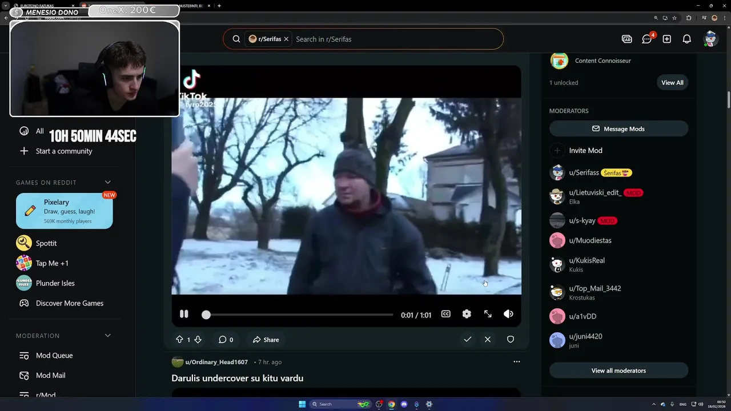
Task: Open the Plunder Isles game
Action: (55, 283)
